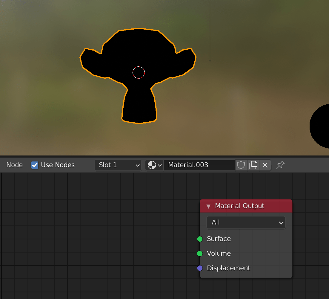Select the black sphere at the viewport edge
This screenshot has height=299, width=329.
click(x=320, y=126)
